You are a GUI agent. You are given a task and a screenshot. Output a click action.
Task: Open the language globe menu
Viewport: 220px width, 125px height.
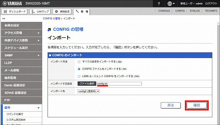(x=171, y=4)
